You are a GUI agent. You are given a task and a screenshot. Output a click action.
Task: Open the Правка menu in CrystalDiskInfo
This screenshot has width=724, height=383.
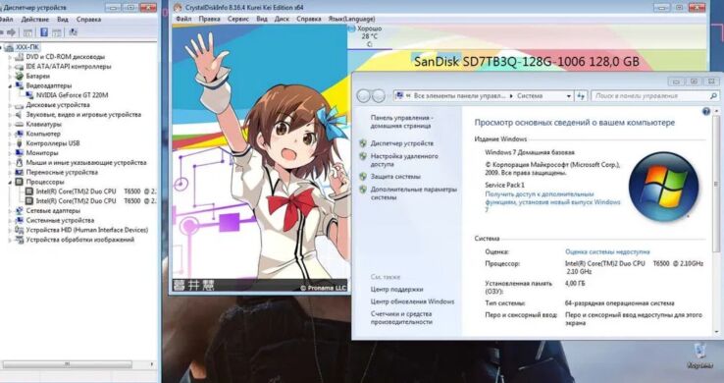tap(209, 19)
